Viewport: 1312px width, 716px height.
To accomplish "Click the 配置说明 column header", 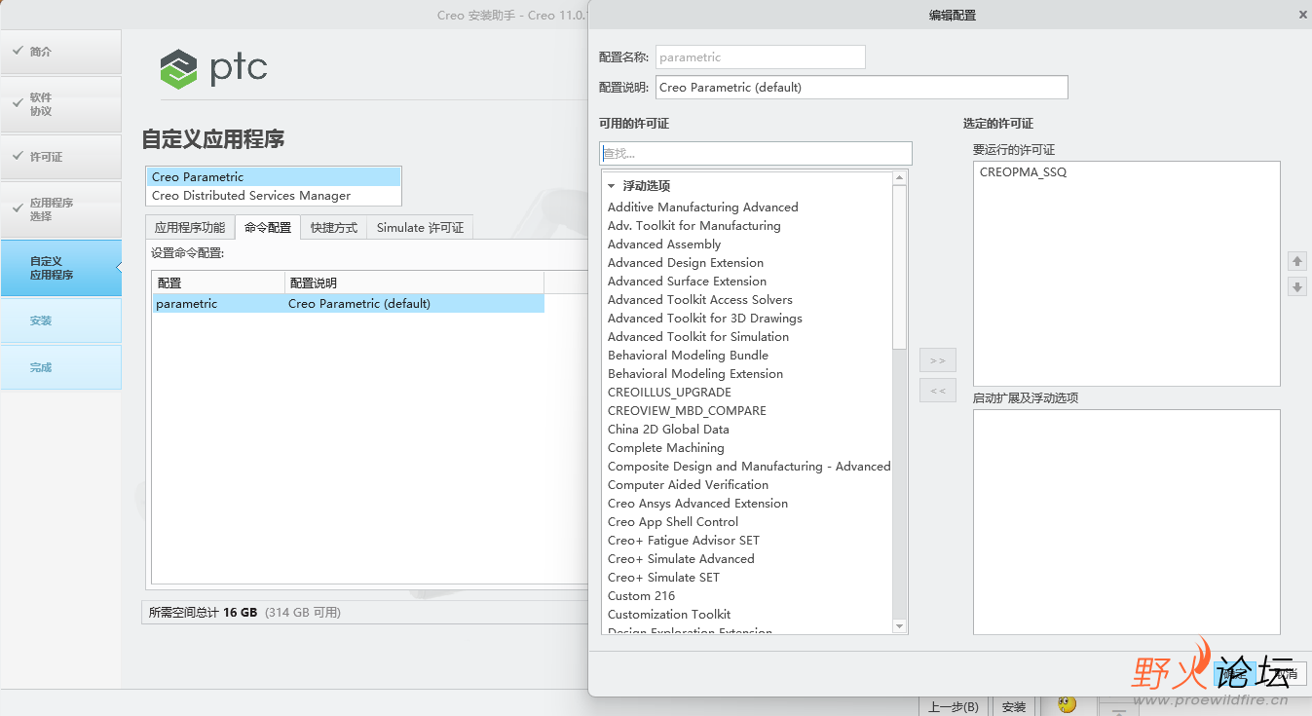I will point(414,283).
